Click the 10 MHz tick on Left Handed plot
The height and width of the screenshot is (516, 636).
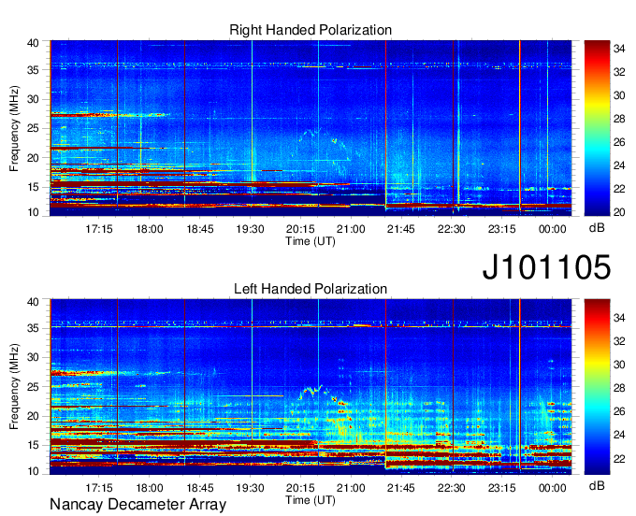tap(33, 471)
